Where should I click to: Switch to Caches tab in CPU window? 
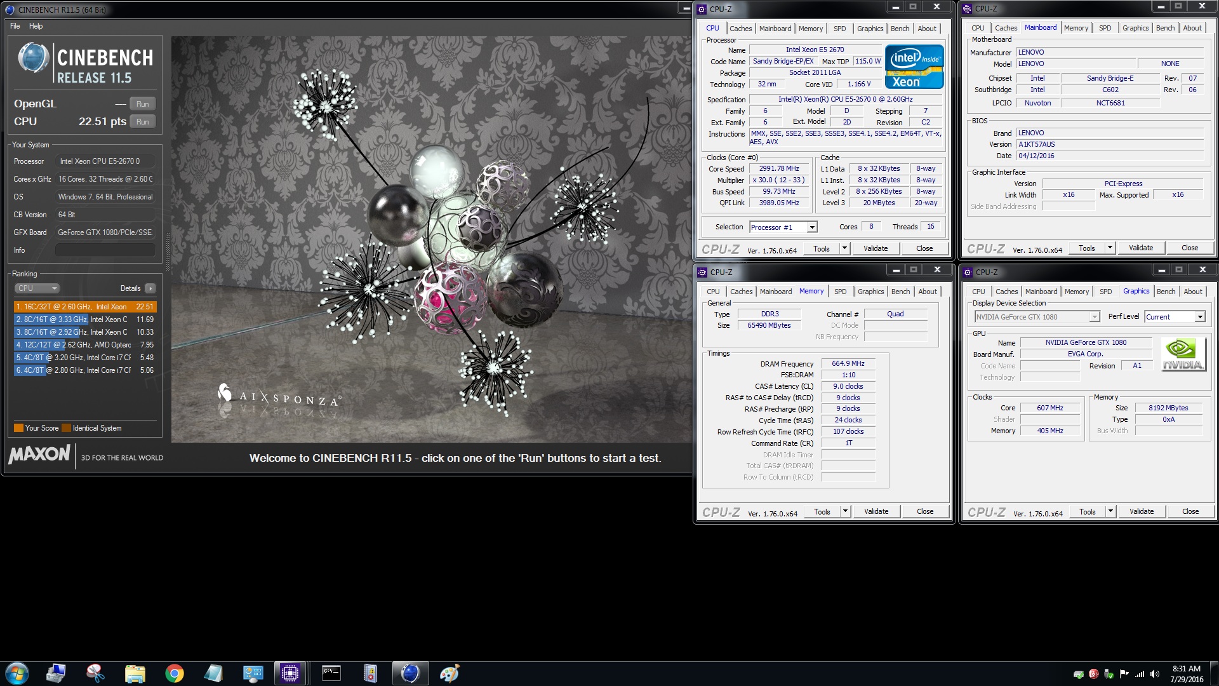click(x=740, y=29)
